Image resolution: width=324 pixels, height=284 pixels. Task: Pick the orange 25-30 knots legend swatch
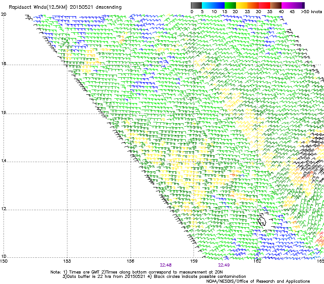(253, 5)
